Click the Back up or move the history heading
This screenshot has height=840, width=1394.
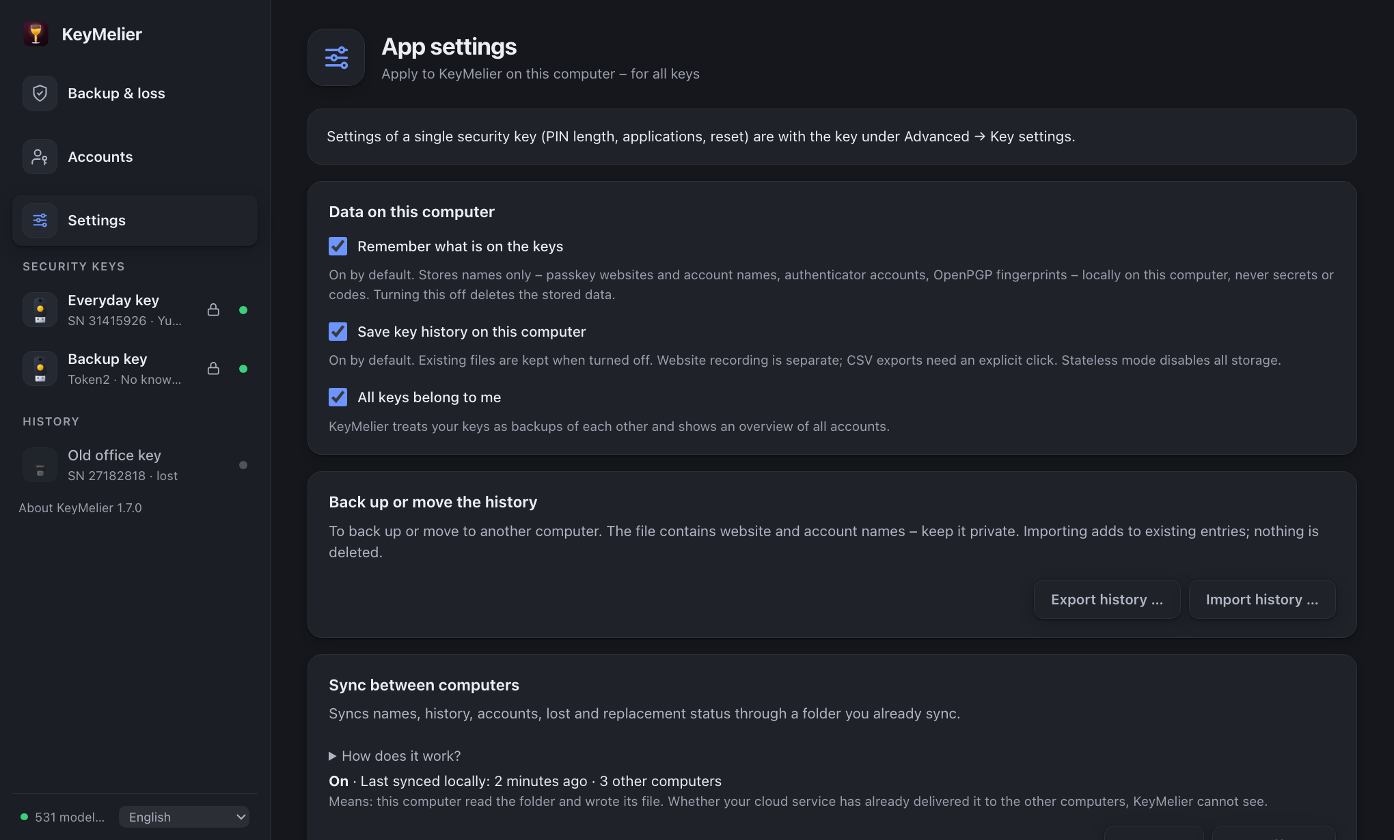pyautogui.click(x=433, y=502)
